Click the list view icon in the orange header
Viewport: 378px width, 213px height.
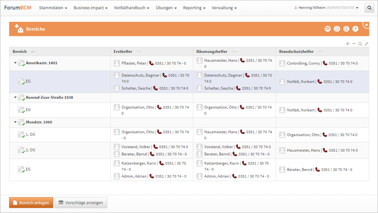pos(328,29)
